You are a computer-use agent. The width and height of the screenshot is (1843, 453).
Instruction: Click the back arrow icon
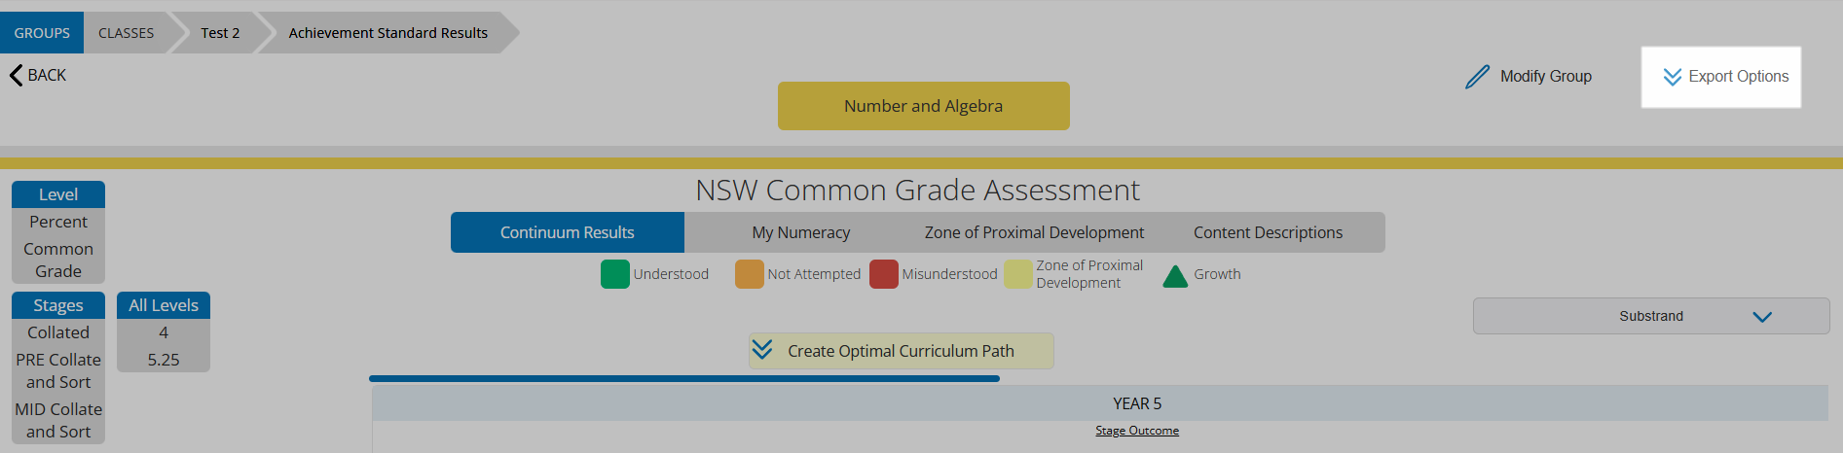pos(16,75)
